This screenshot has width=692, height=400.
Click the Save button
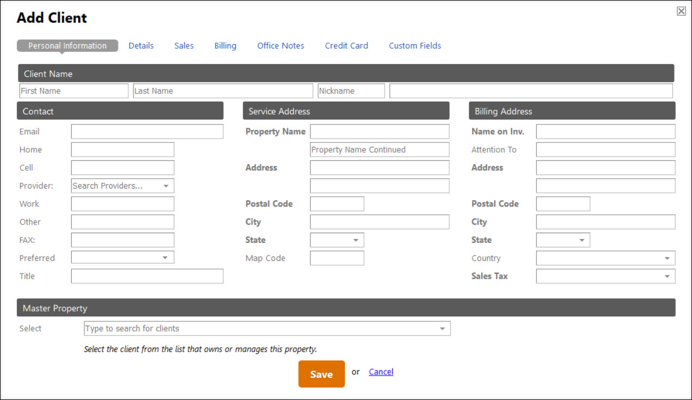click(x=322, y=374)
